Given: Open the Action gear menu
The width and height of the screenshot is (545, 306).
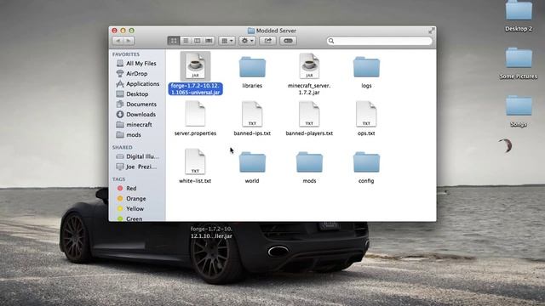Looking at the screenshot, I should tap(247, 41).
